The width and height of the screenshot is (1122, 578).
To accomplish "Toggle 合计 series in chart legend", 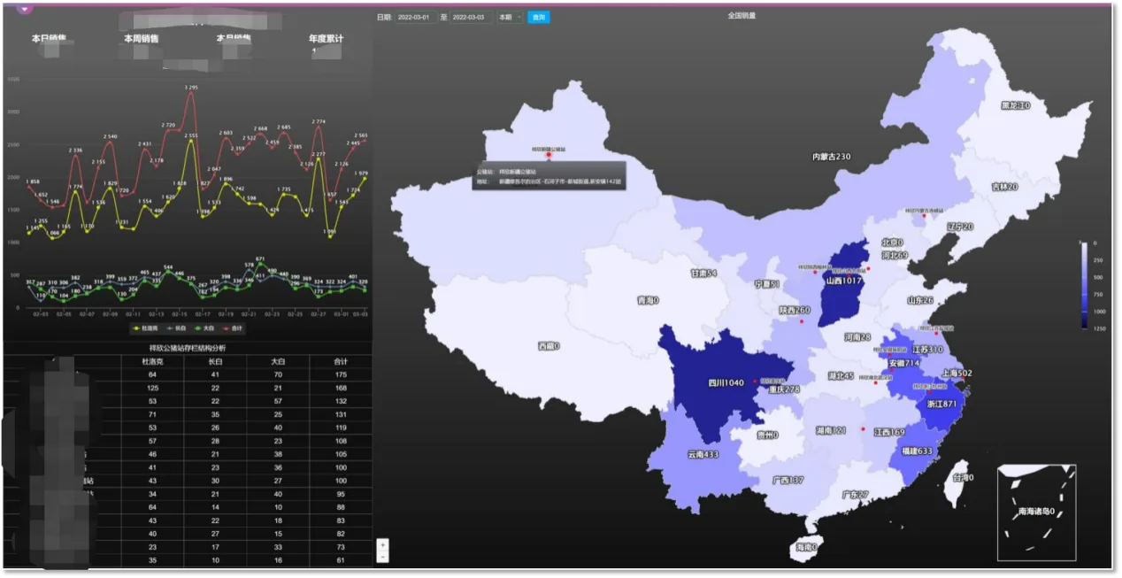I will coord(234,328).
